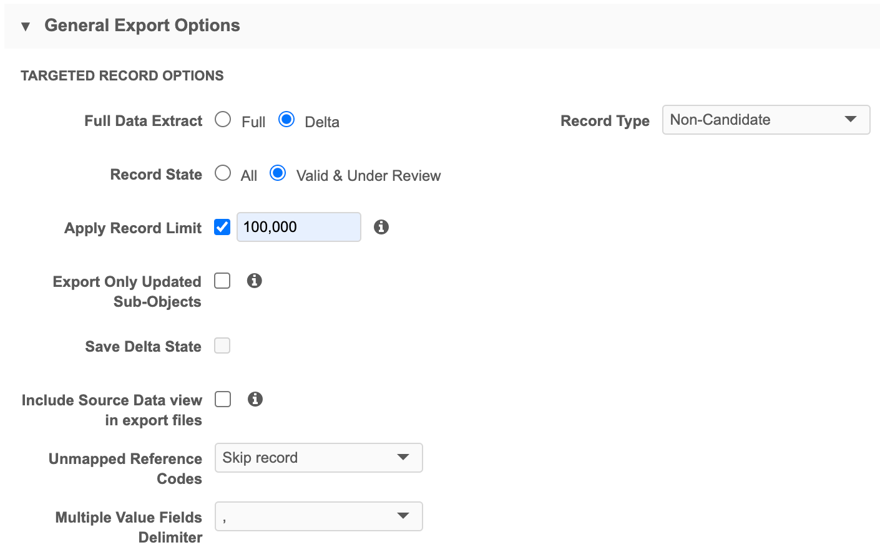Click the General Export Options header title
The width and height of the screenshot is (880, 555).
142,26
